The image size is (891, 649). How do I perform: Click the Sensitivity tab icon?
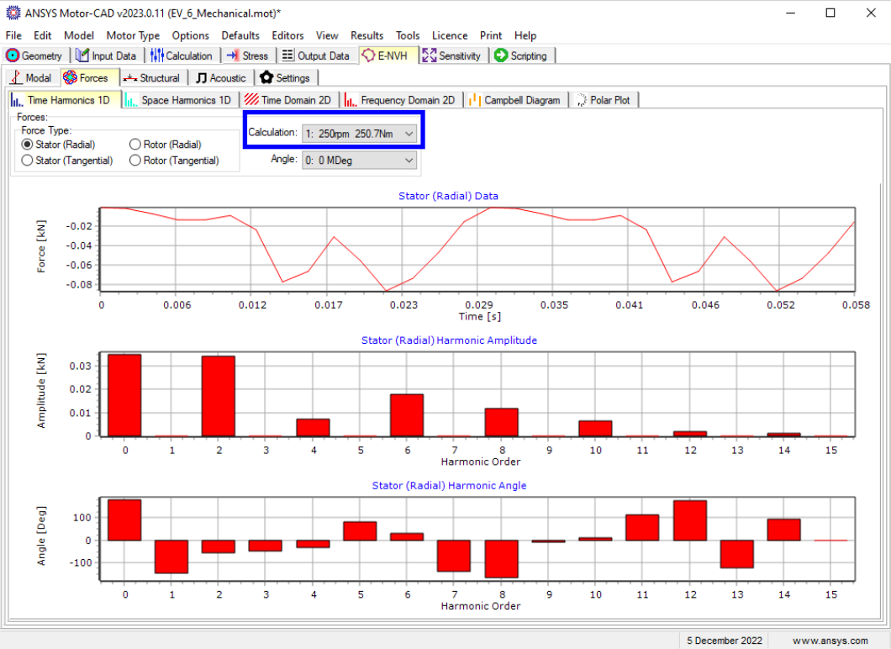pos(429,55)
